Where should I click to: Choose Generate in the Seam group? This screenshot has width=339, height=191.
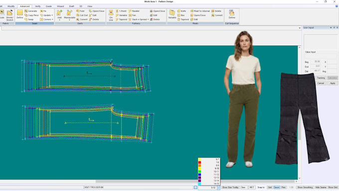tap(31, 11)
